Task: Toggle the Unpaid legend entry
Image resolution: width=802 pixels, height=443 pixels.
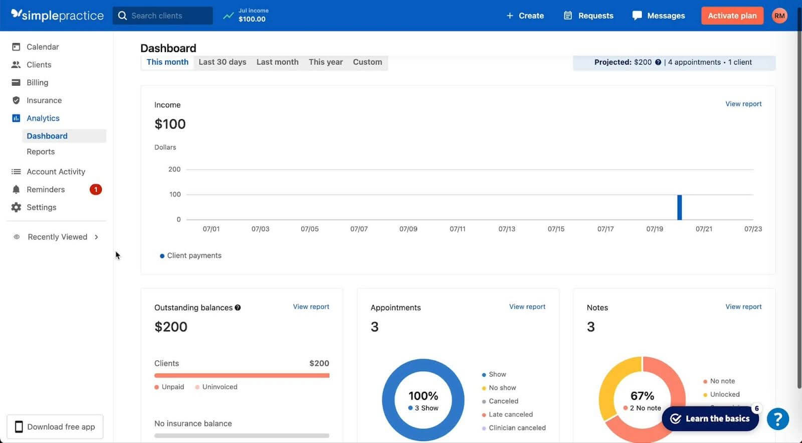Action: 169,387
